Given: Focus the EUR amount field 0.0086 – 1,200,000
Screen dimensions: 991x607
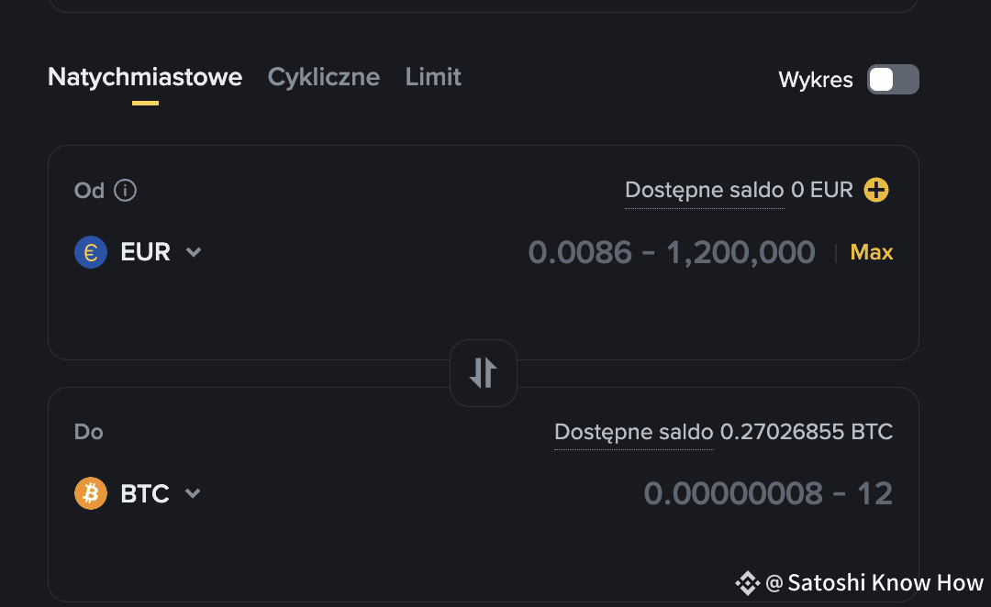Looking at the screenshot, I should click(671, 252).
